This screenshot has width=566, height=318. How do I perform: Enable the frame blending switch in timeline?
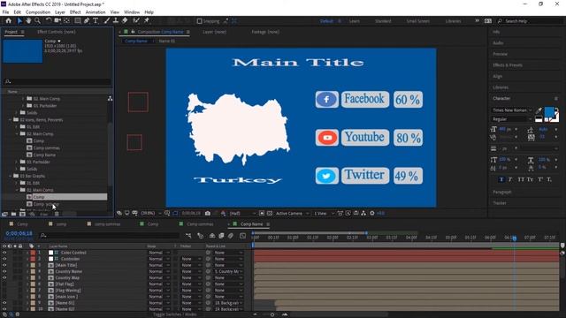point(221,236)
